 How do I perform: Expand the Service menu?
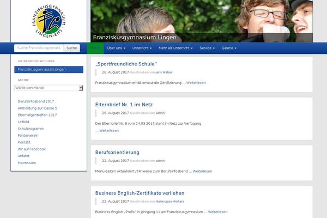pos(207,48)
